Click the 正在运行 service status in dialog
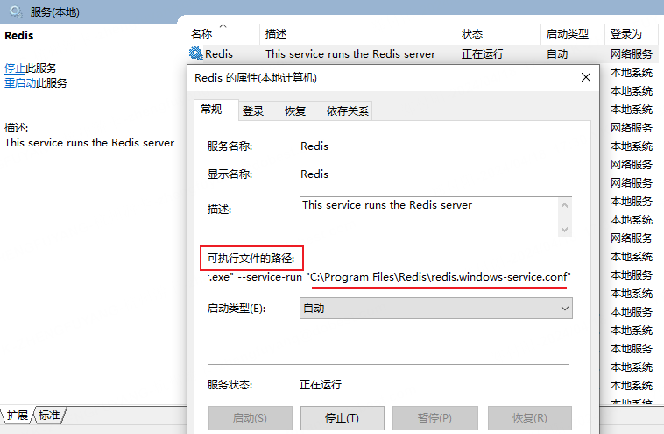 pyautogui.click(x=321, y=384)
